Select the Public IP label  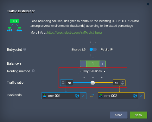tap(107, 49)
